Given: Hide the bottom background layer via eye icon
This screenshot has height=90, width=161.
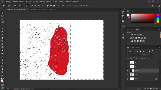Looking at the screenshot, I should coord(128,79).
